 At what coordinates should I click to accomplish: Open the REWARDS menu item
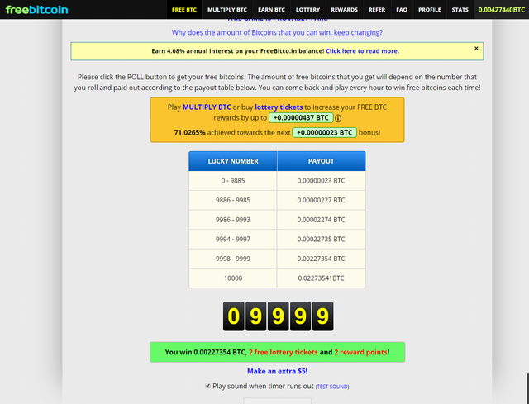coord(344,9)
